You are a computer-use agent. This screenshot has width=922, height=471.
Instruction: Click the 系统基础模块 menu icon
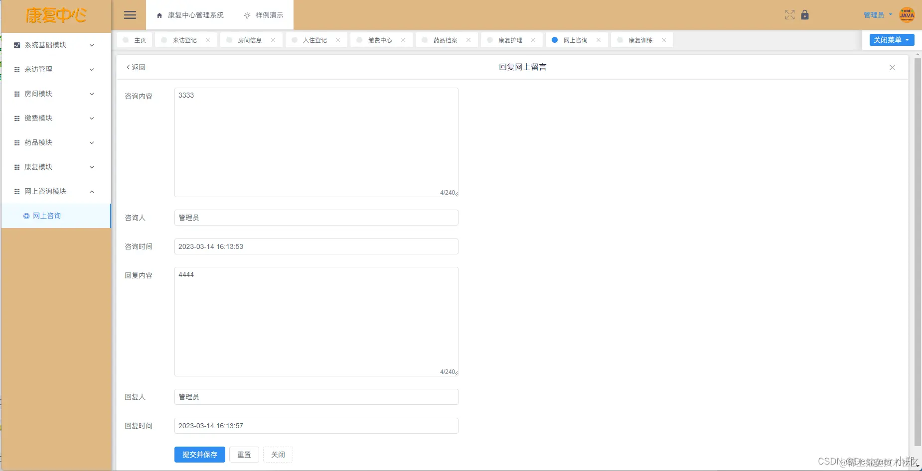17,45
